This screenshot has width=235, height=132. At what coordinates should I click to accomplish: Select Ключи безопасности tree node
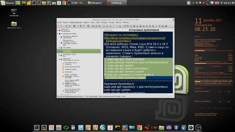72,67
